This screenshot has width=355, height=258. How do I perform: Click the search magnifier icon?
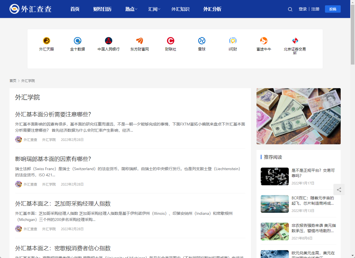coord(290,9)
